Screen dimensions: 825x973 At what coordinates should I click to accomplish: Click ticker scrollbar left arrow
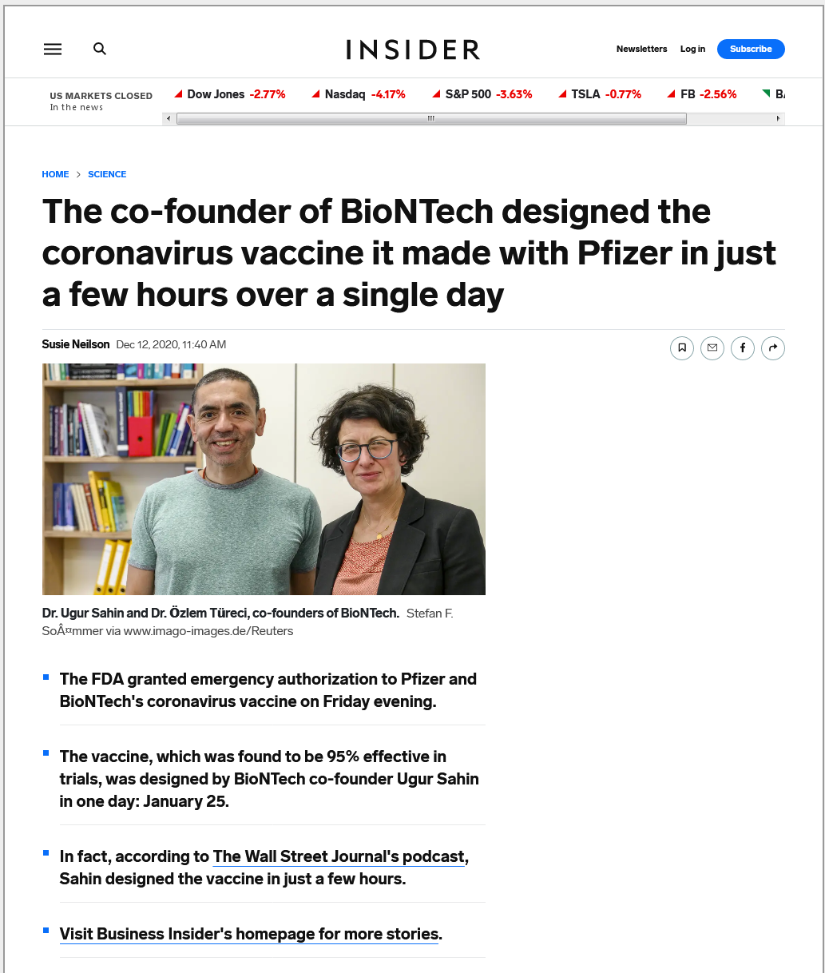click(x=168, y=118)
